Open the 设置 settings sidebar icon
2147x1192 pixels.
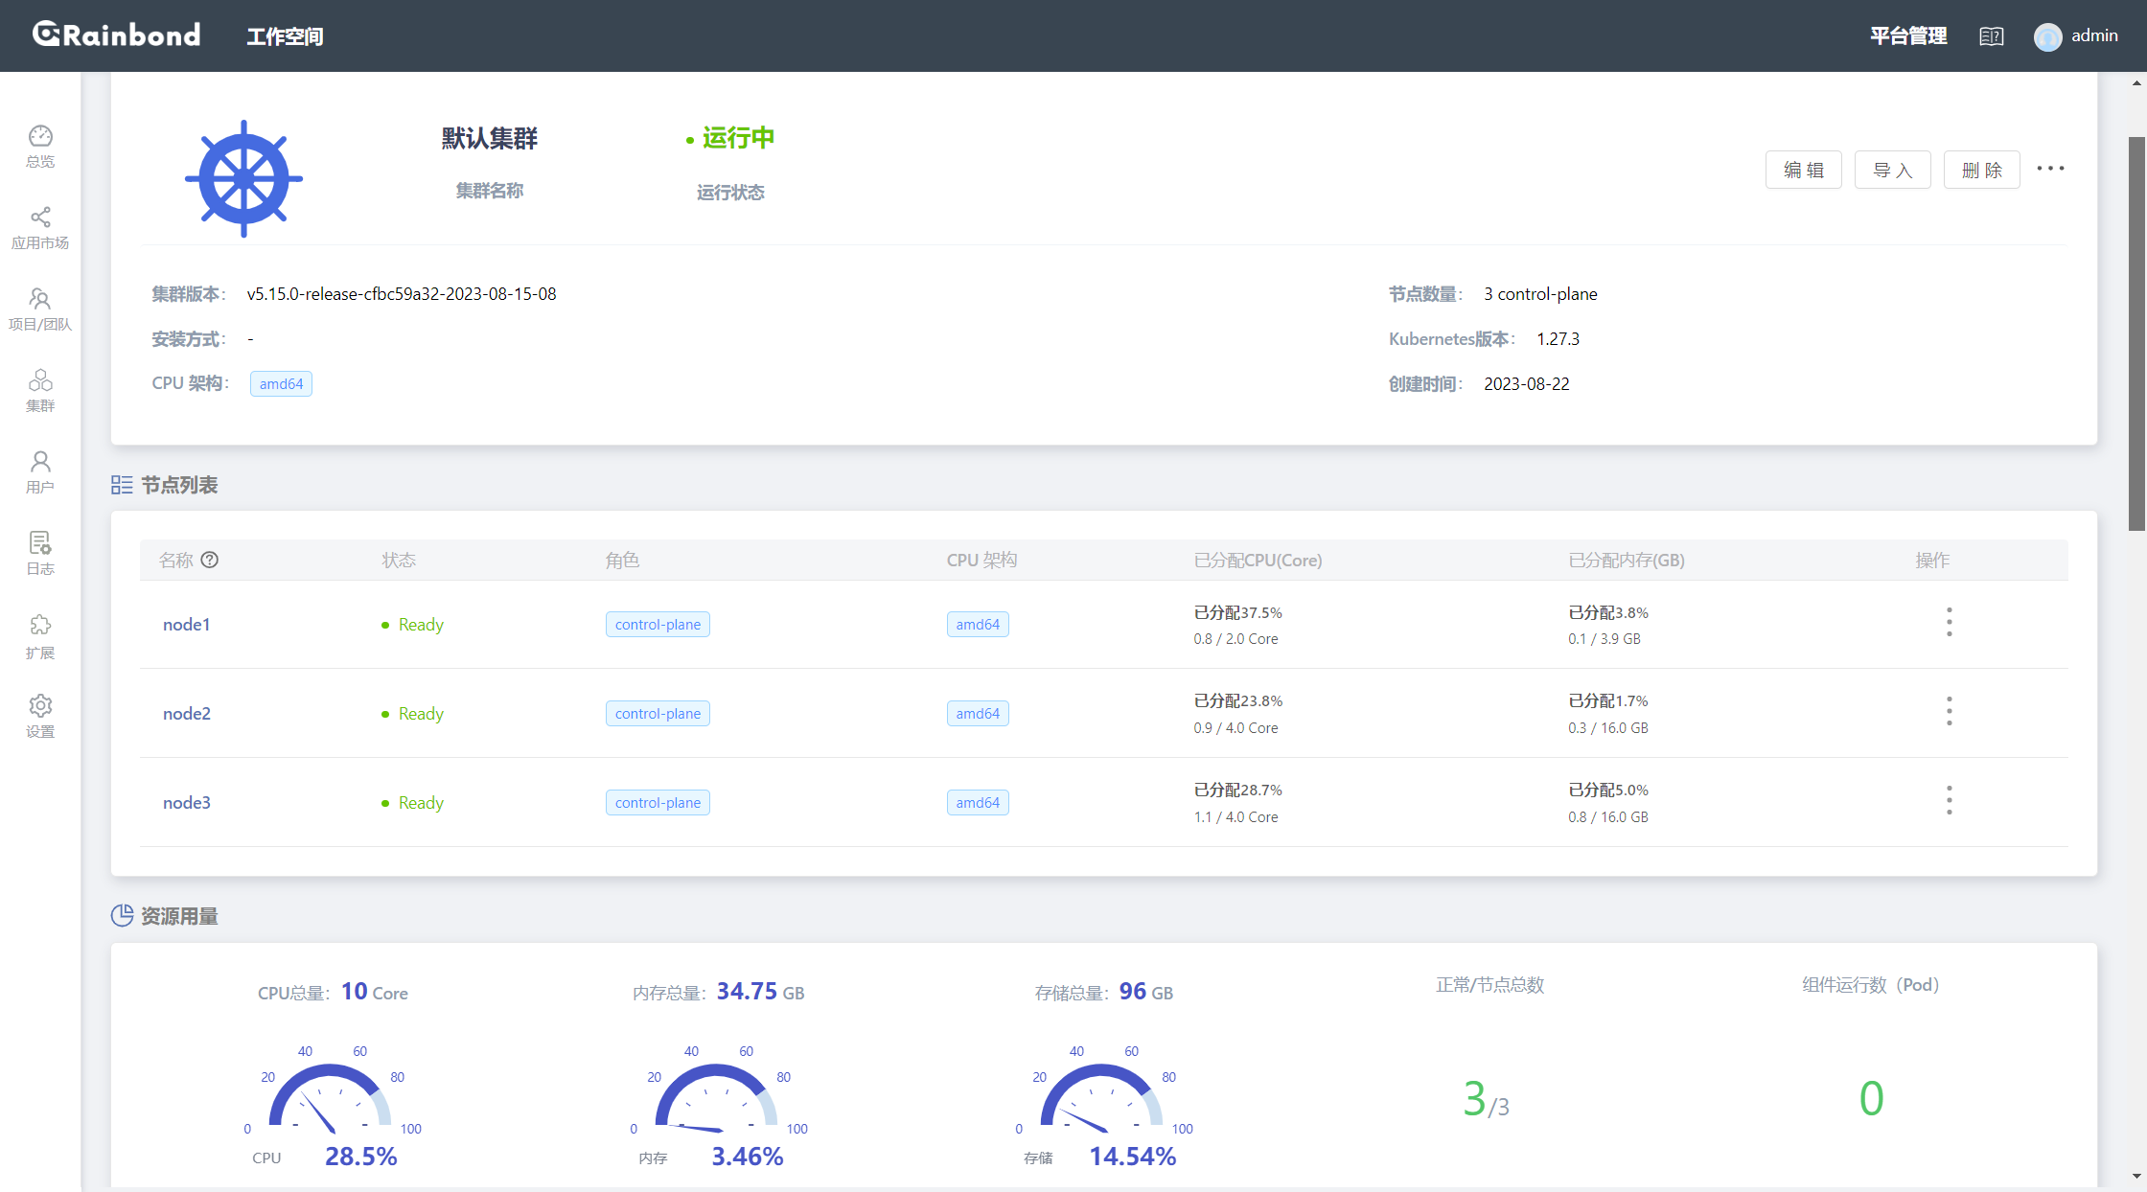pyautogui.click(x=40, y=717)
